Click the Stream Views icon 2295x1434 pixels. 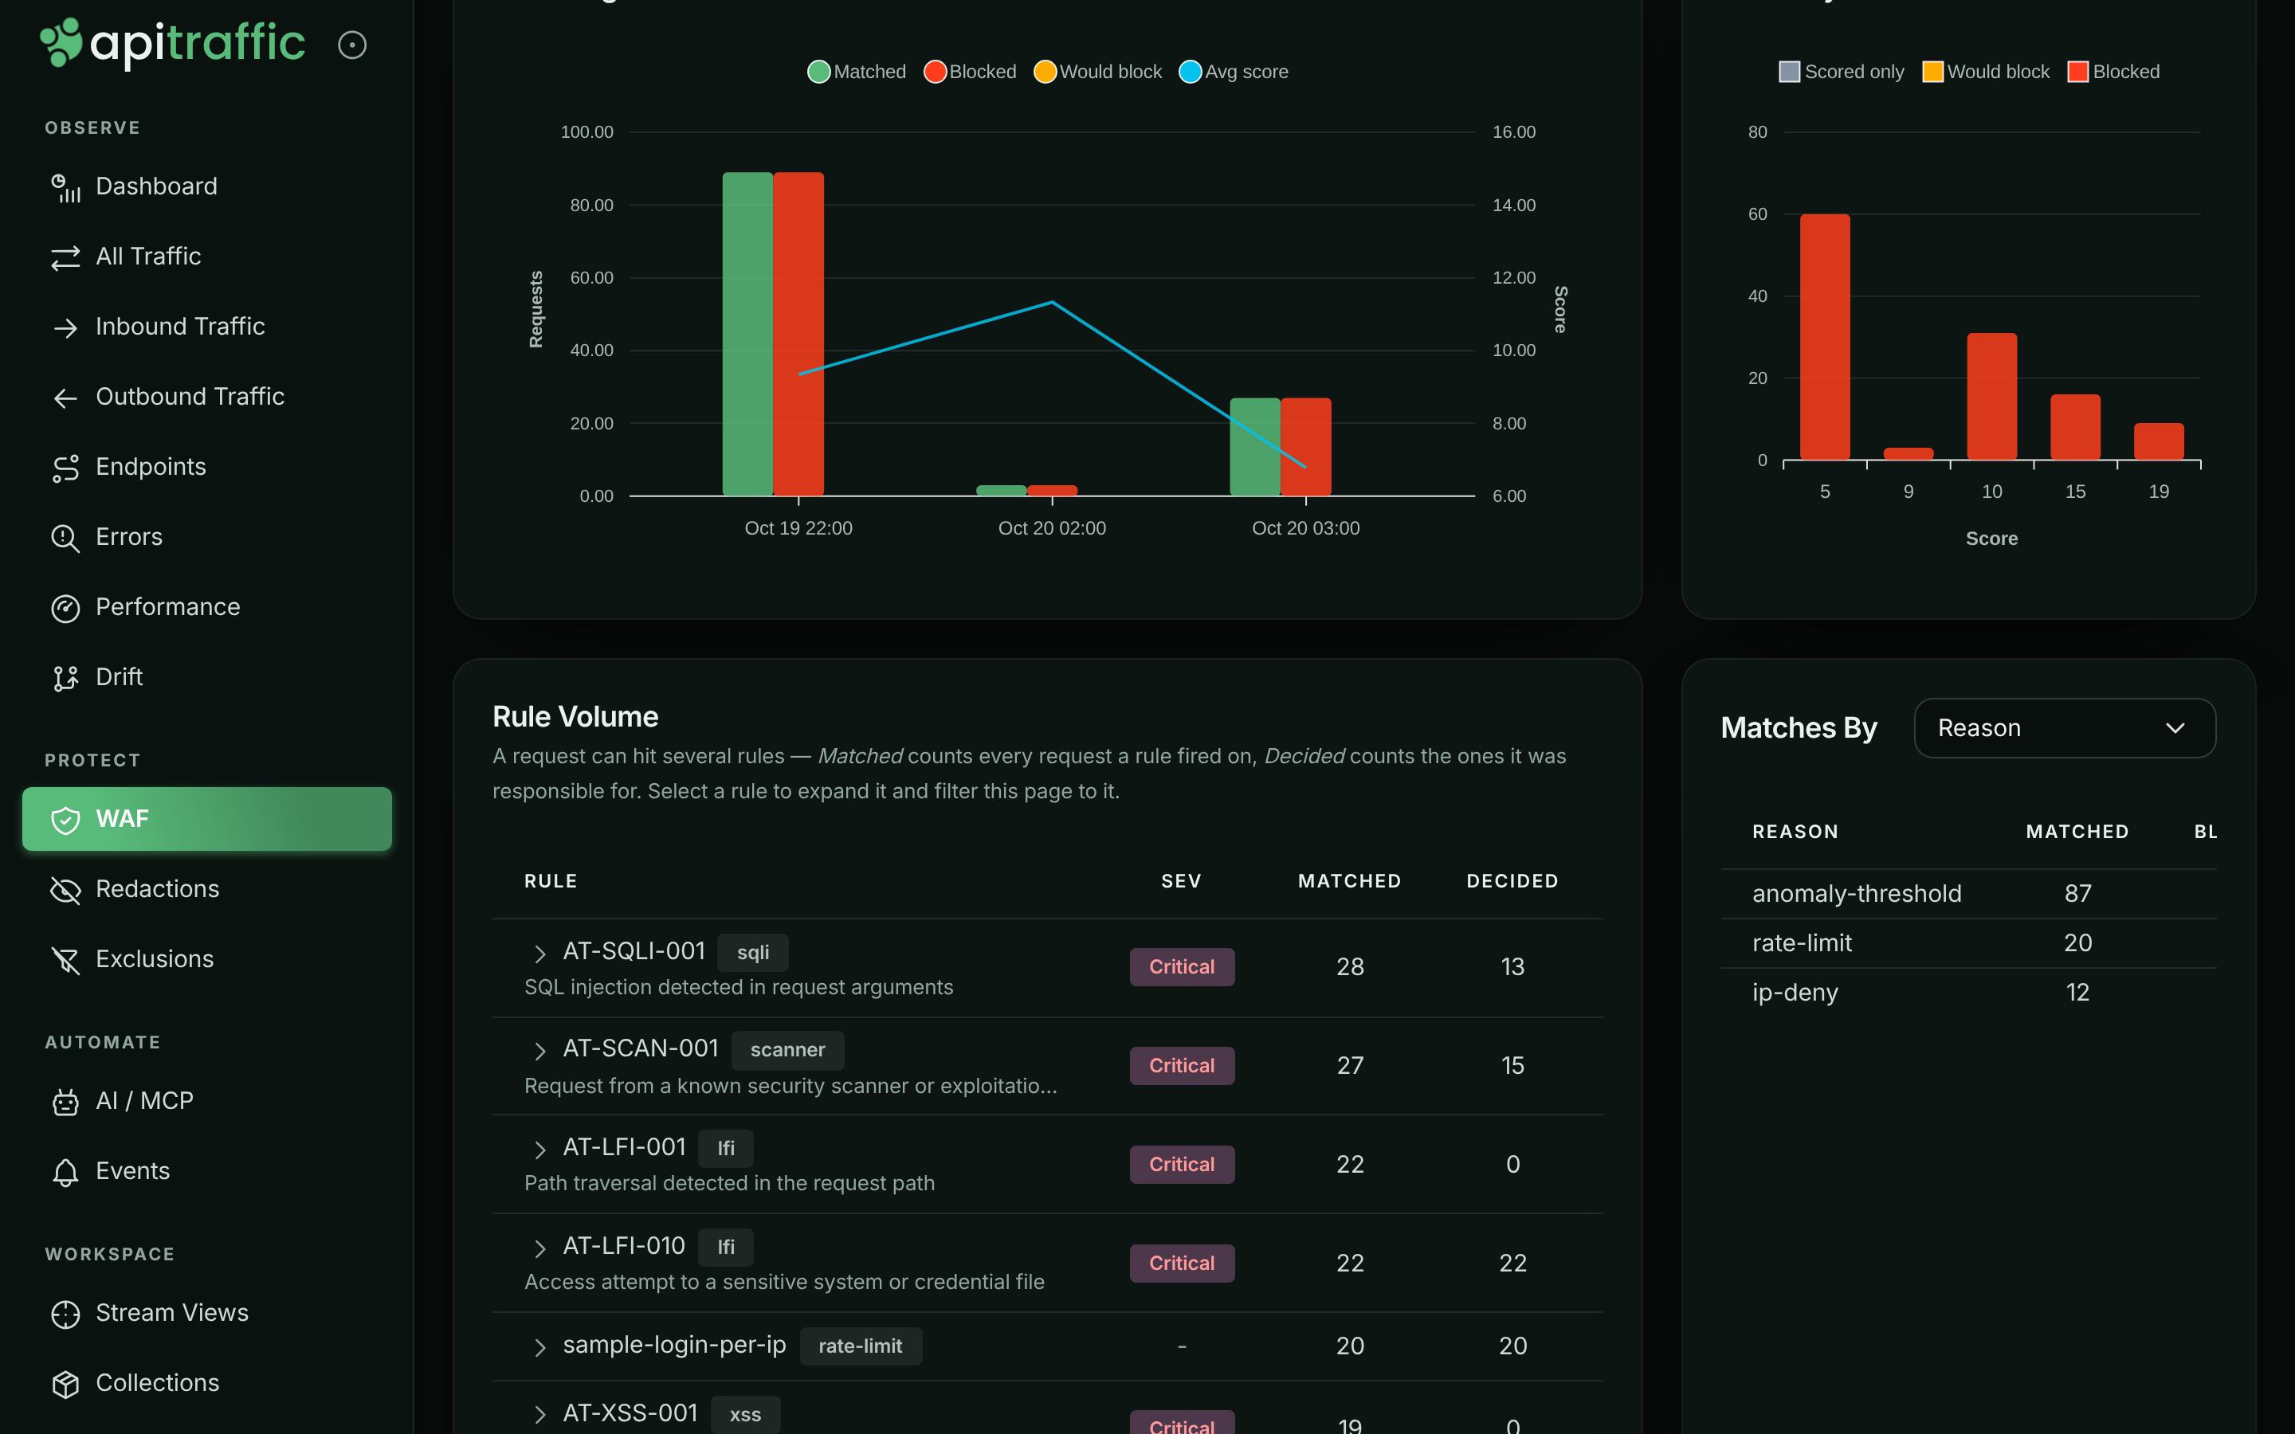[65, 1314]
